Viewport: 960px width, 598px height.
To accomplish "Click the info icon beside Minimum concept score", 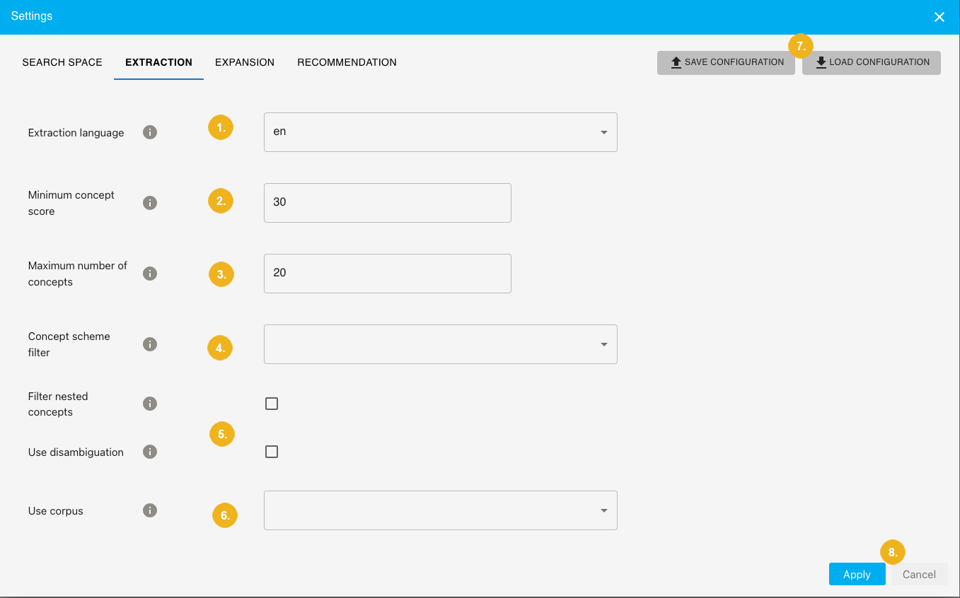I will pos(149,202).
